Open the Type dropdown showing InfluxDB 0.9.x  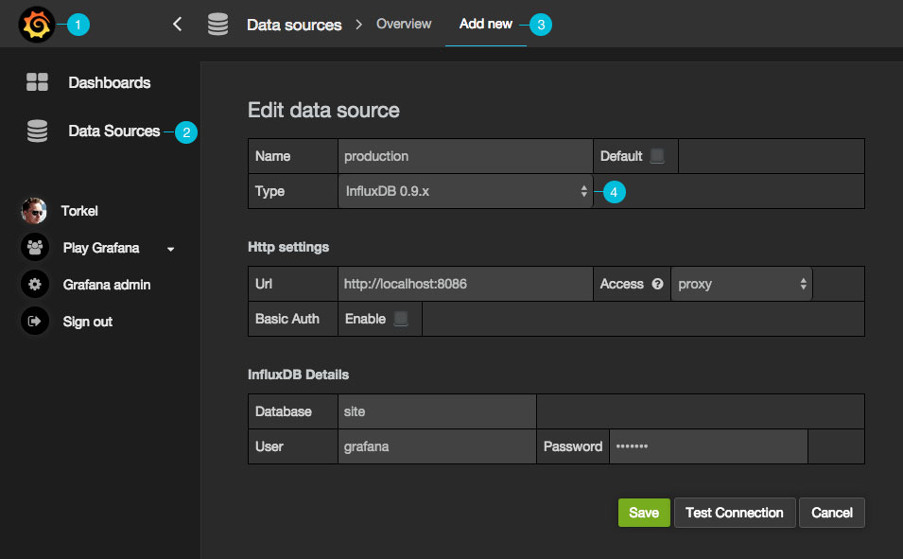pos(465,191)
